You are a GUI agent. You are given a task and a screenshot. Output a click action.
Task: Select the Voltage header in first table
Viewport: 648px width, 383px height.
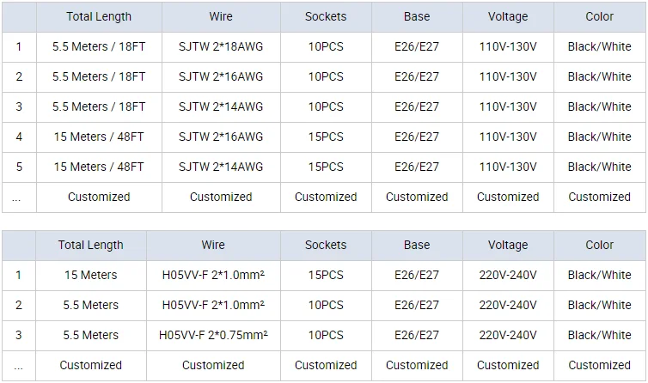pos(508,17)
